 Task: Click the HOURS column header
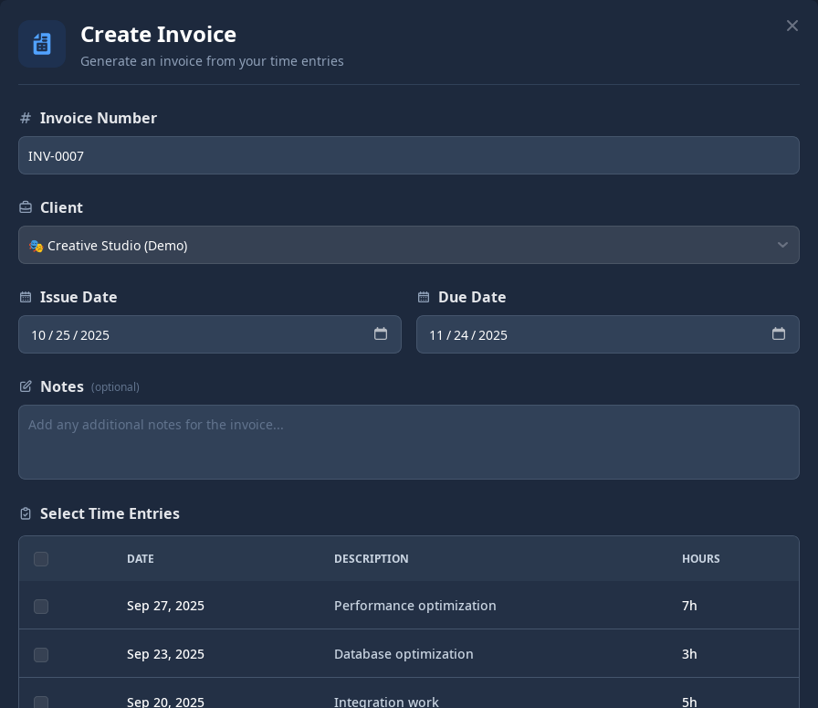click(x=701, y=558)
